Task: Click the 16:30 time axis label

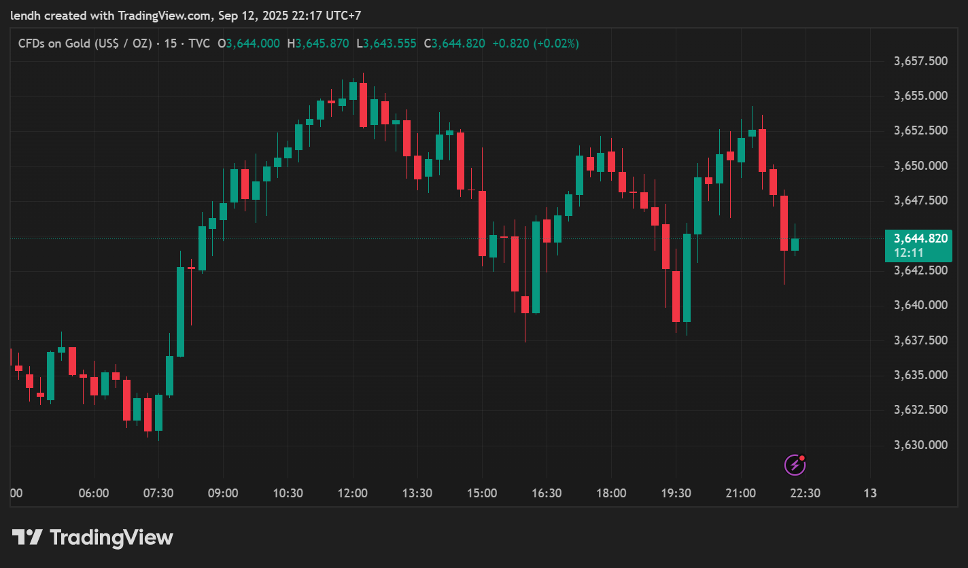Action: pyautogui.click(x=547, y=493)
